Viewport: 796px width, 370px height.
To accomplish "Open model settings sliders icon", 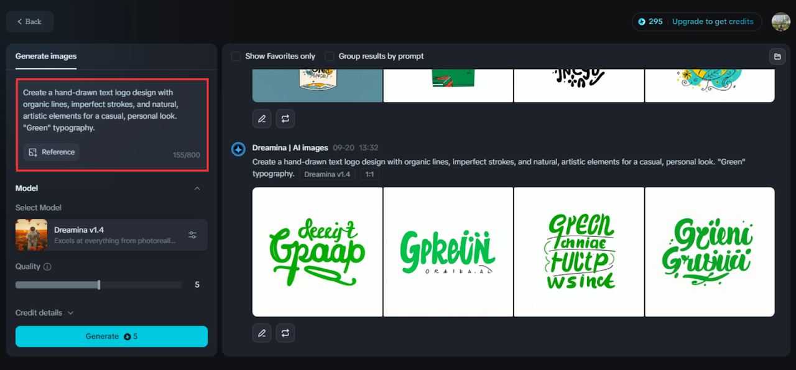I will coord(193,235).
